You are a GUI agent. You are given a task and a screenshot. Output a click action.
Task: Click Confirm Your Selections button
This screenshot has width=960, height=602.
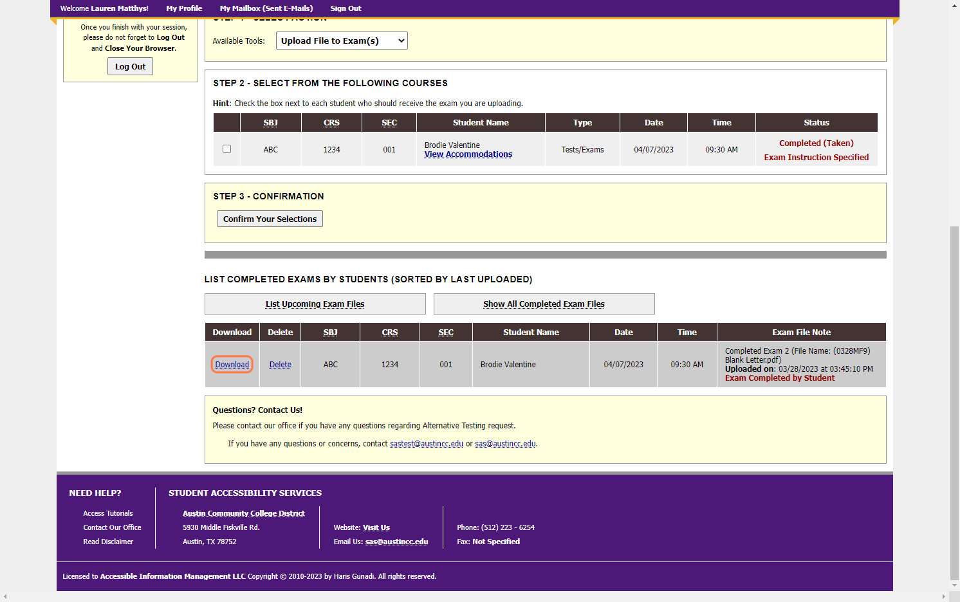(270, 219)
